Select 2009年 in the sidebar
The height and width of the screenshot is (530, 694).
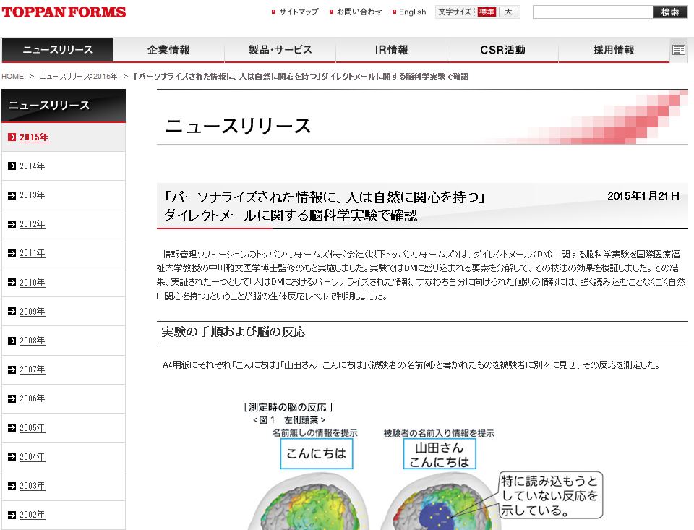click(x=33, y=311)
